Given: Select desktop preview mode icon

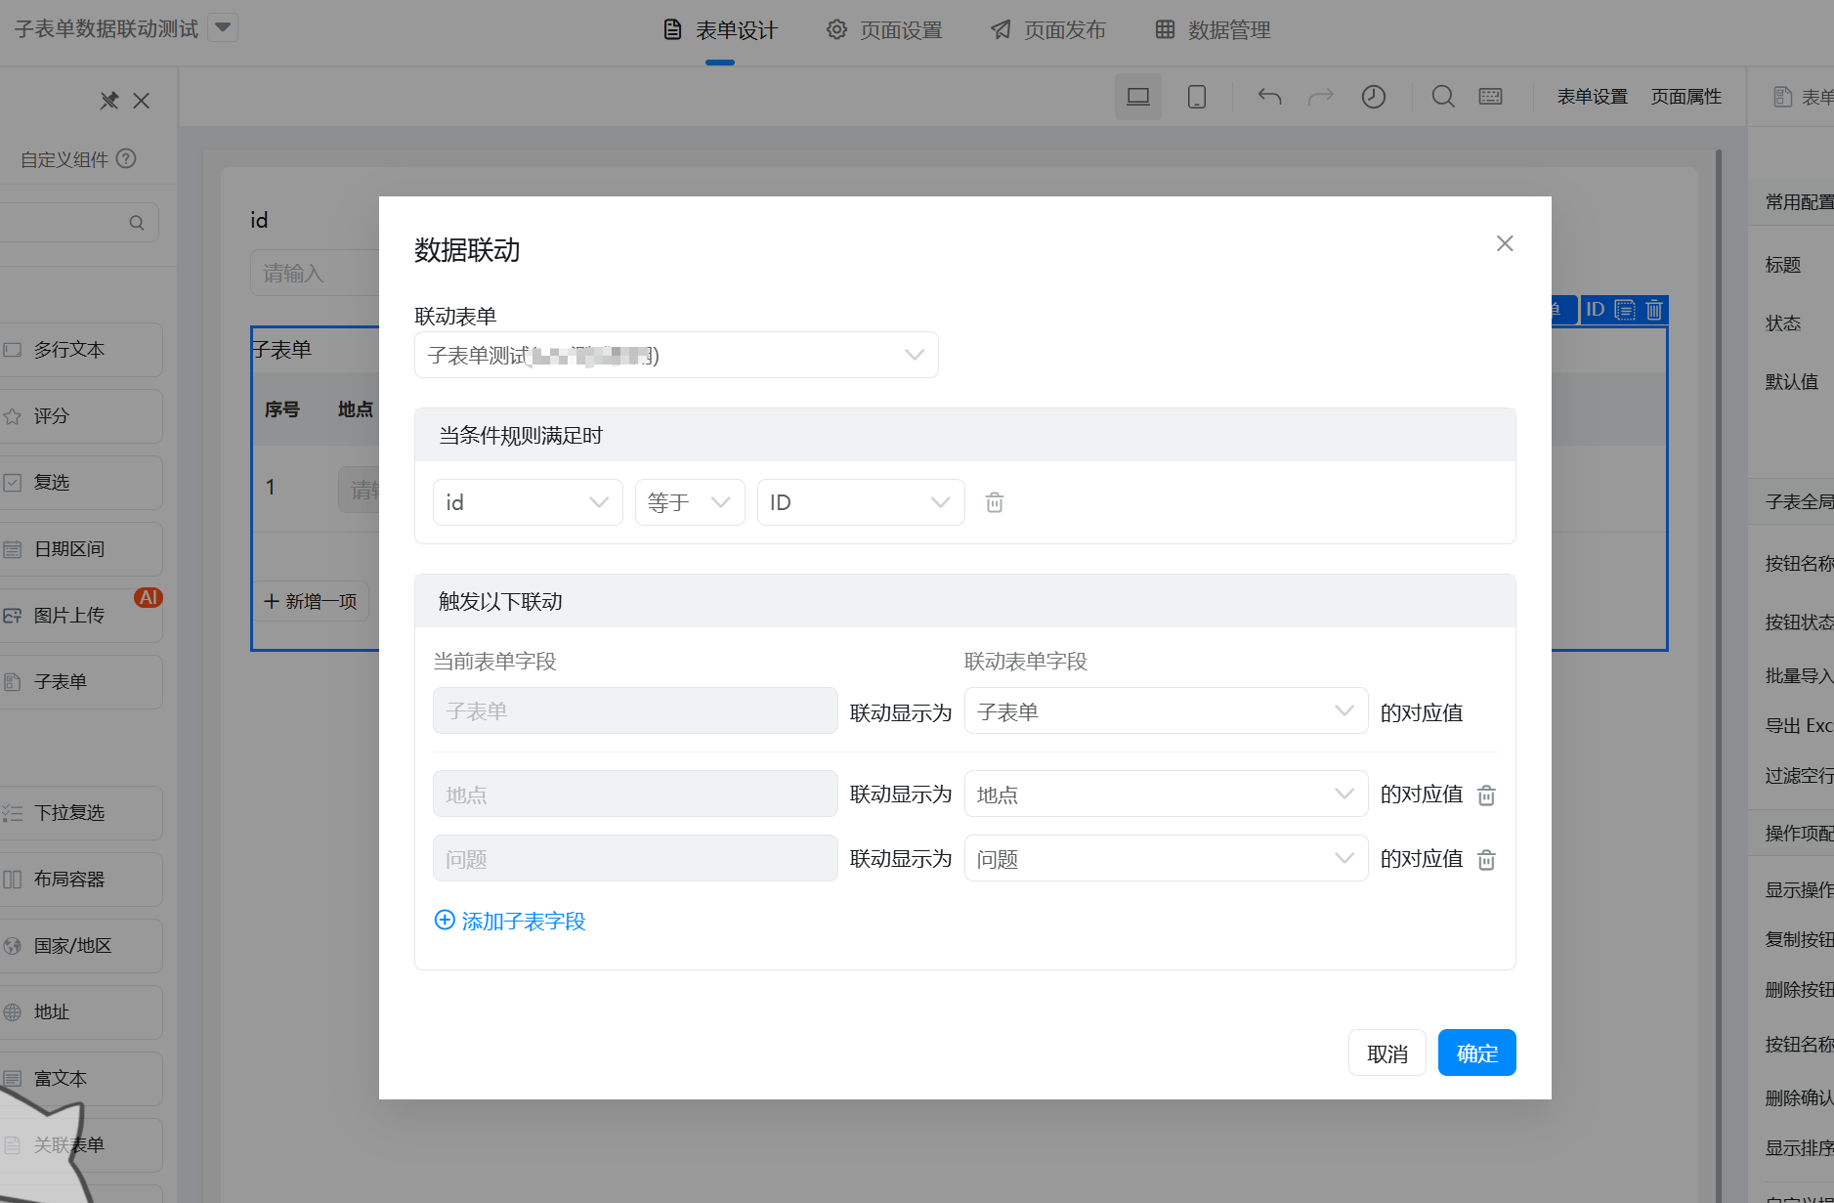Looking at the screenshot, I should 1138,96.
